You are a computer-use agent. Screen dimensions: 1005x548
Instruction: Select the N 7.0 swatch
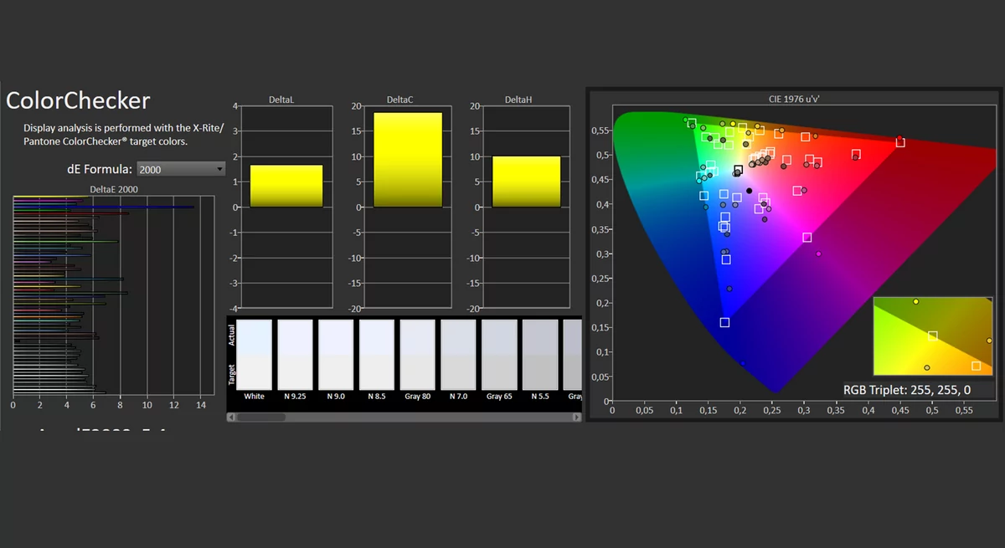coord(458,355)
